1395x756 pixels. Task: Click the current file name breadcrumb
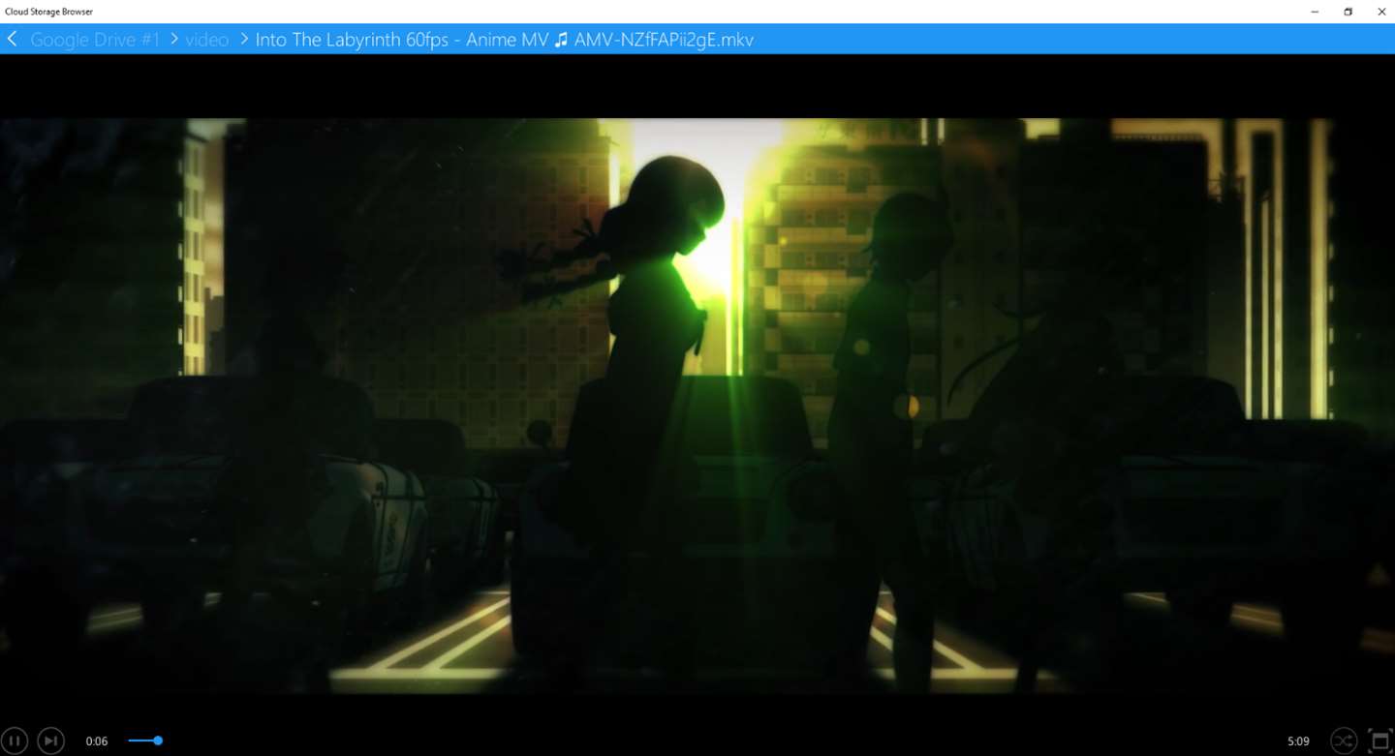(x=504, y=40)
